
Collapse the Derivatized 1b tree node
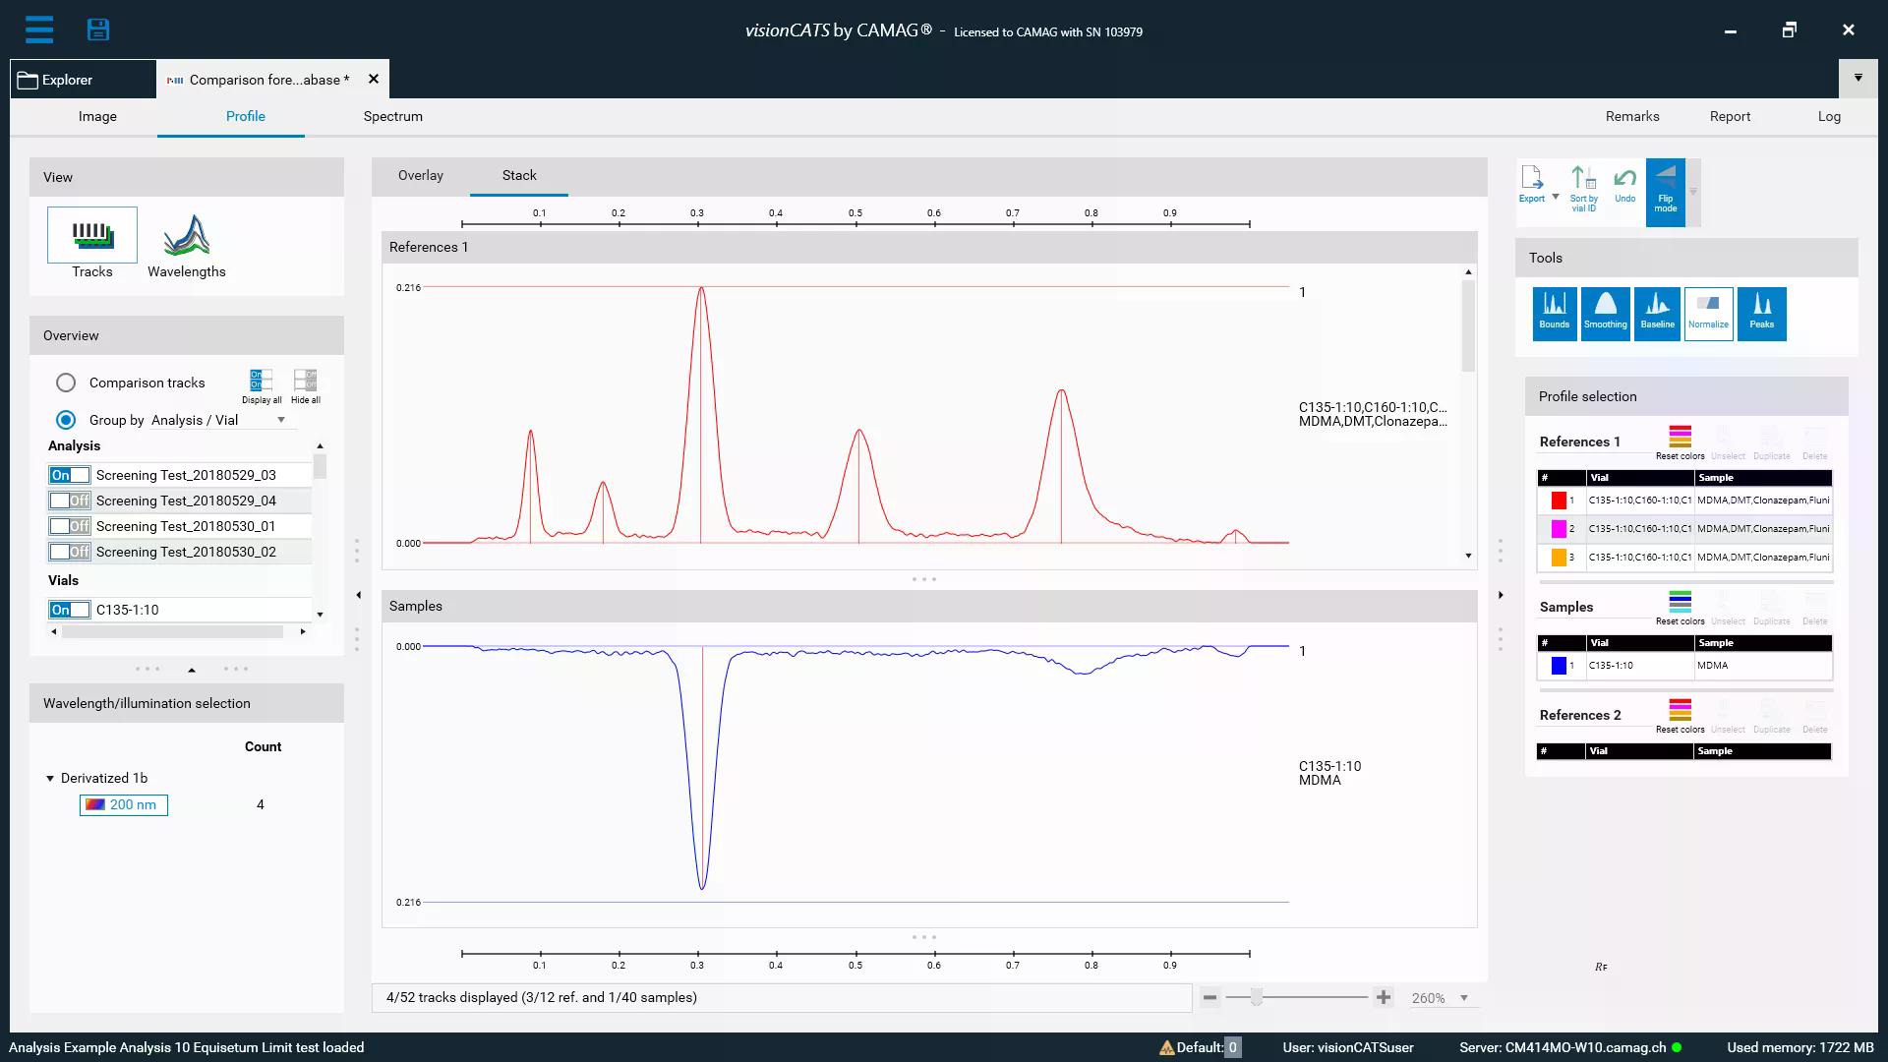[50, 778]
